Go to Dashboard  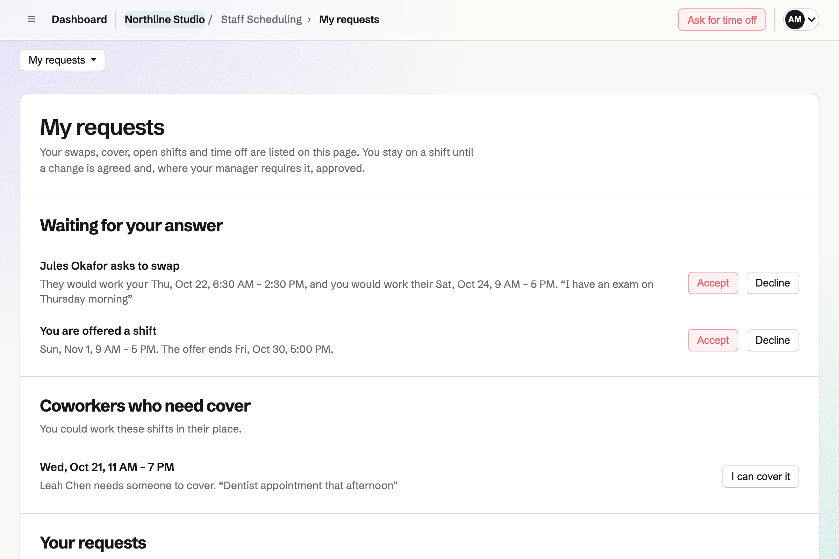pyautogui.click(x=79, y=19)
